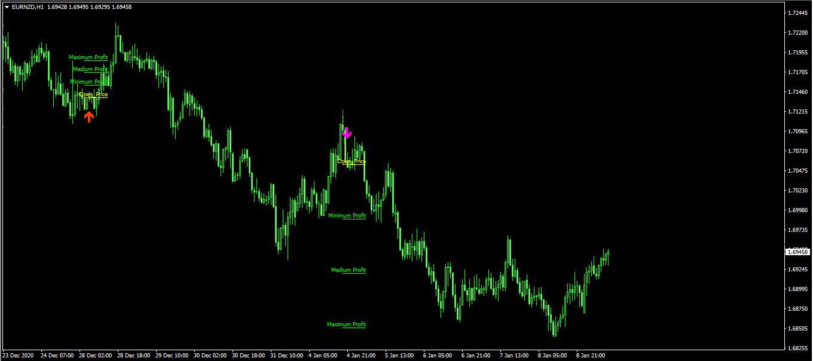
Task: Select the orange up arrow buy signal
Action: click(89, 115)
